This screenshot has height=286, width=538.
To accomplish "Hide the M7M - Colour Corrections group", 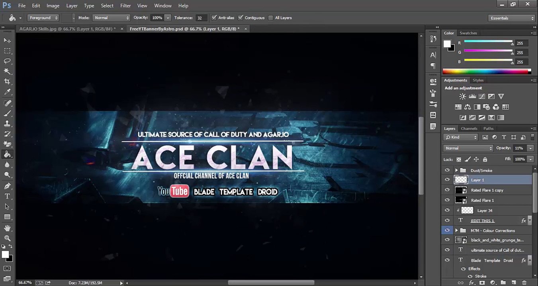I will (447, 230).
